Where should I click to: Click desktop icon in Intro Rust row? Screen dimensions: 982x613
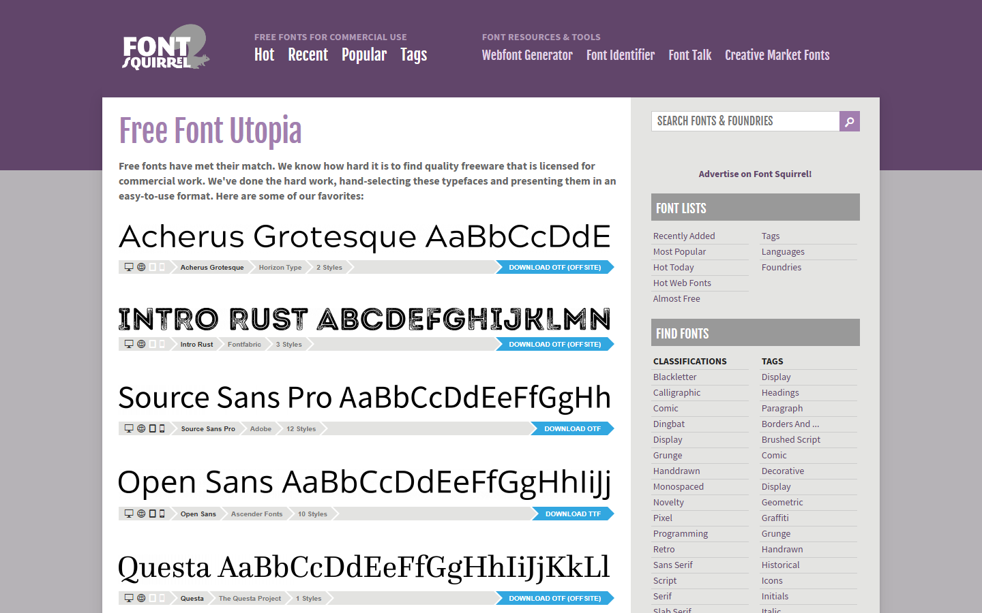click(x=129, y=344)
